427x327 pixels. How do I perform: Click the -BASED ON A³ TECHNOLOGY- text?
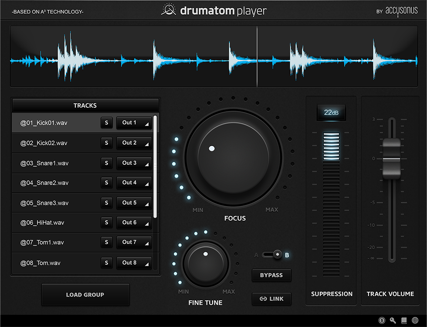click(47, 12)
